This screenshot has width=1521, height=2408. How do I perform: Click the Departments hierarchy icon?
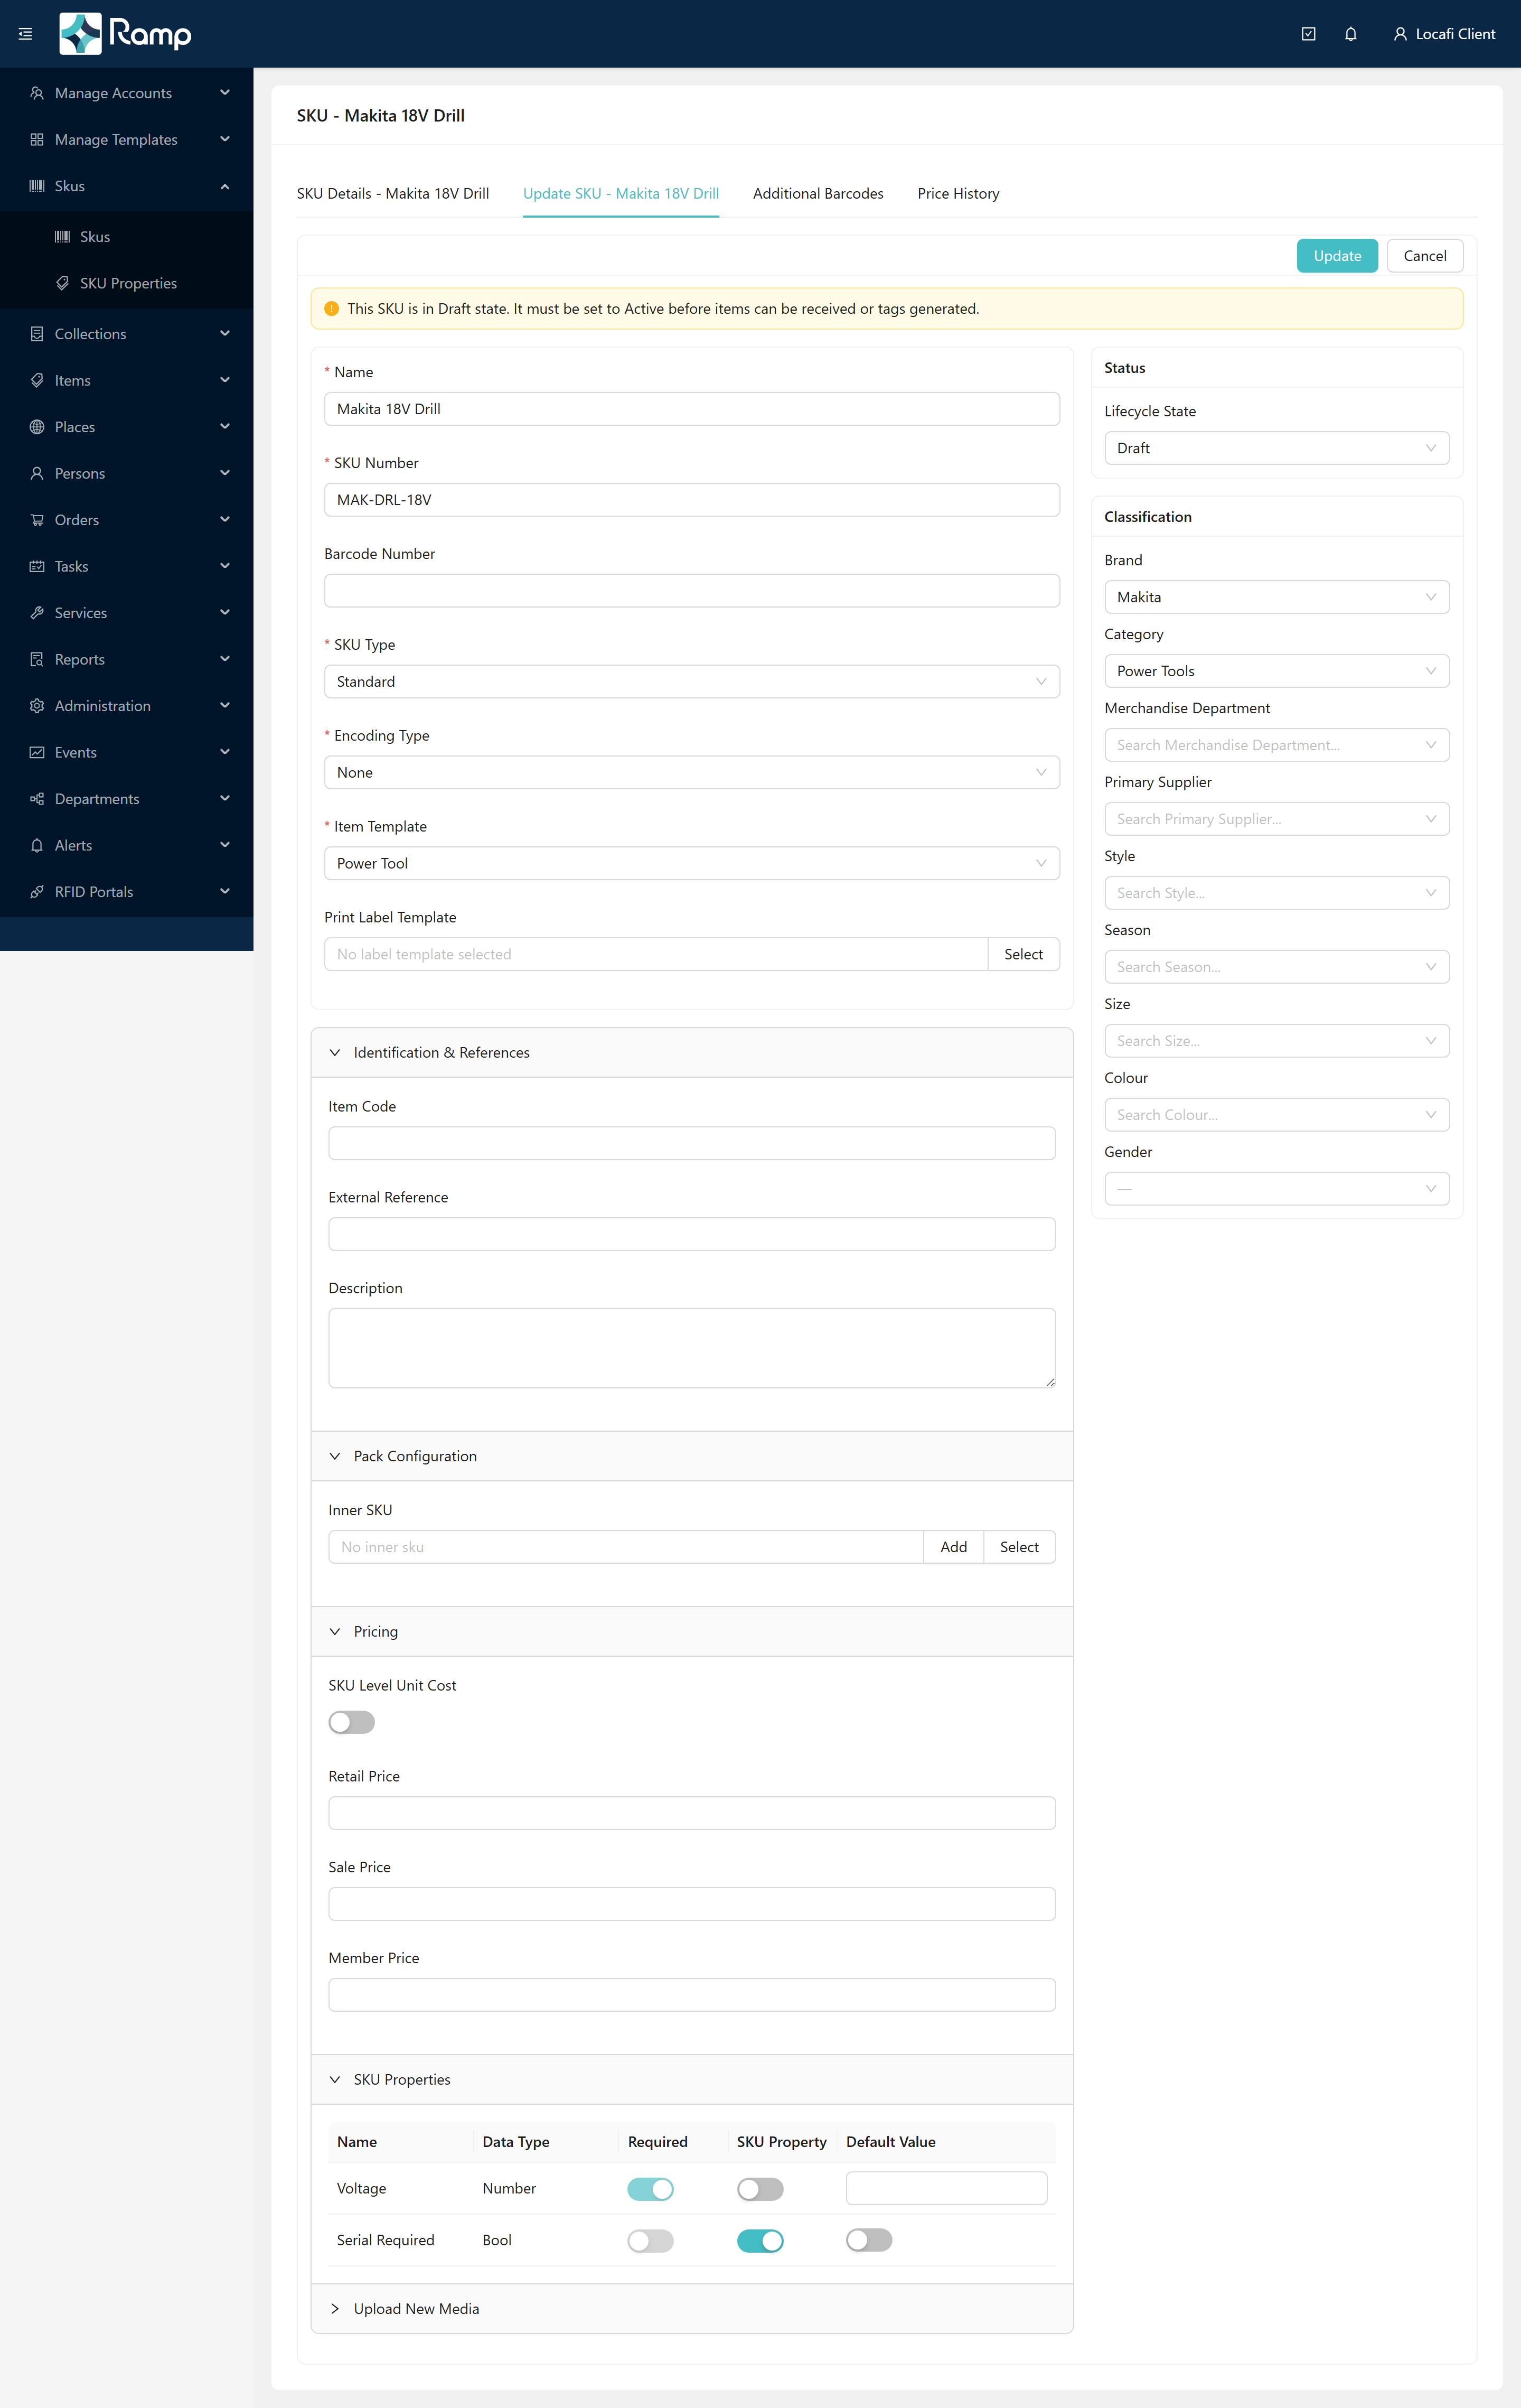37,799
